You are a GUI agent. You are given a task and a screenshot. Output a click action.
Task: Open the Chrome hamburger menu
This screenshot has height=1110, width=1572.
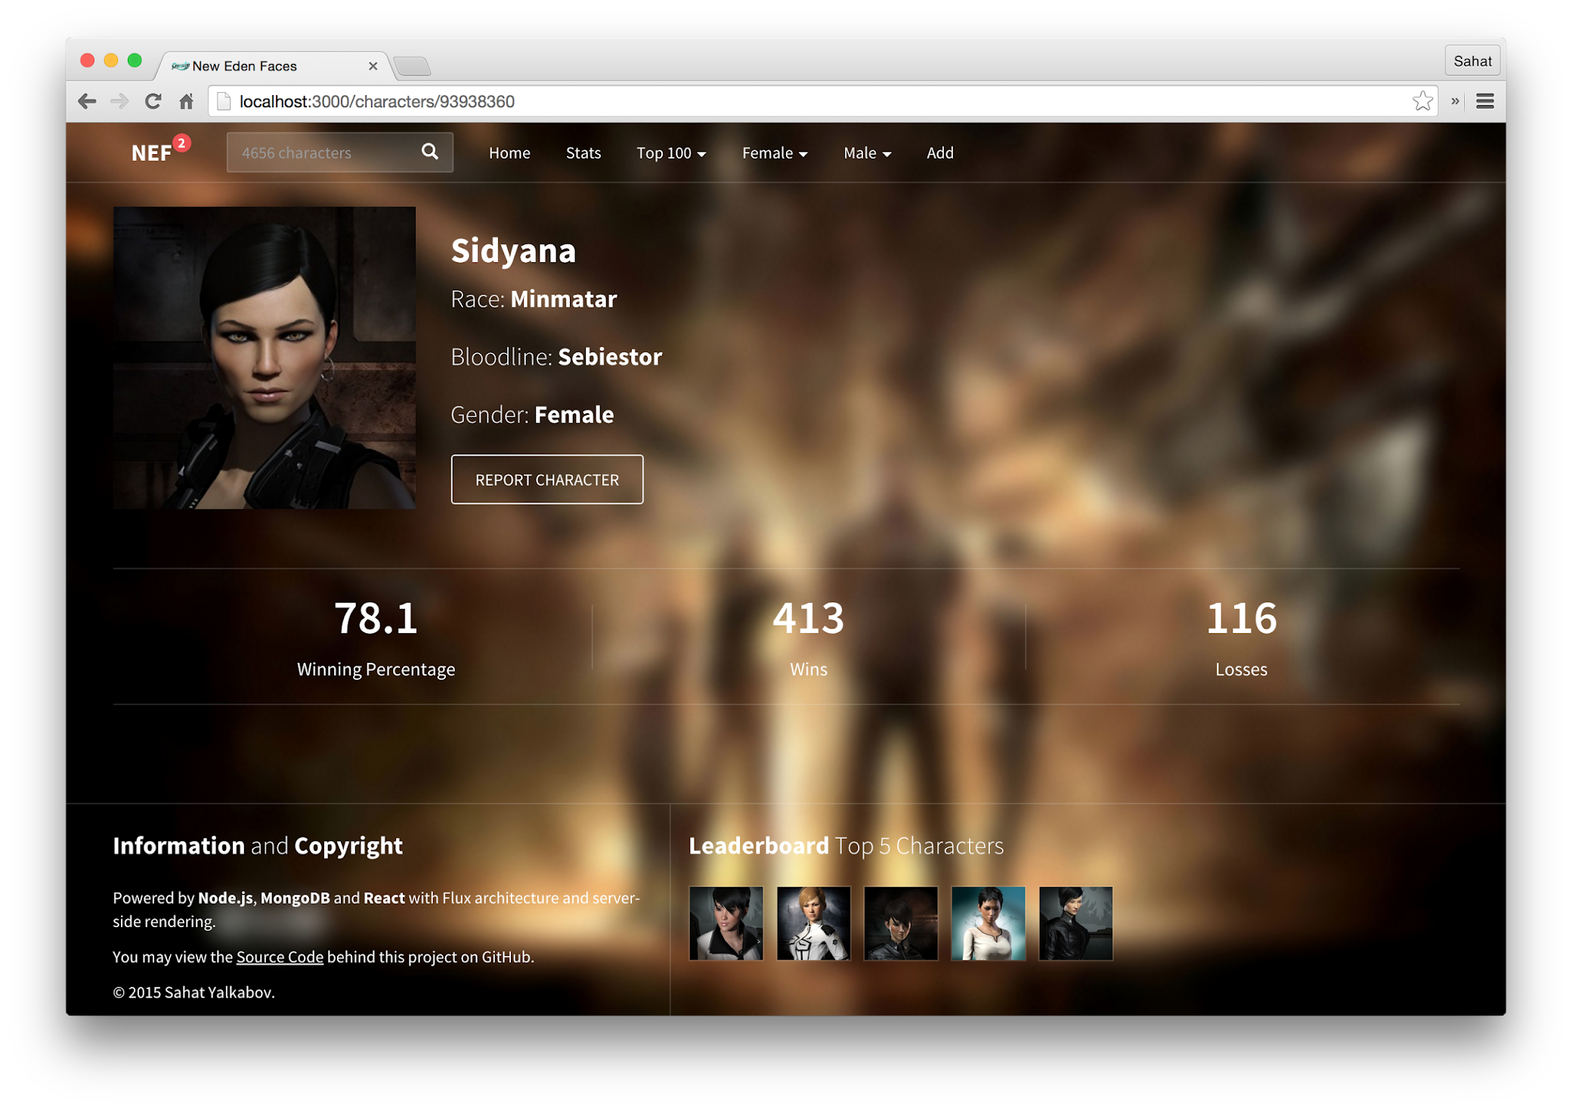click(1484, 101)
